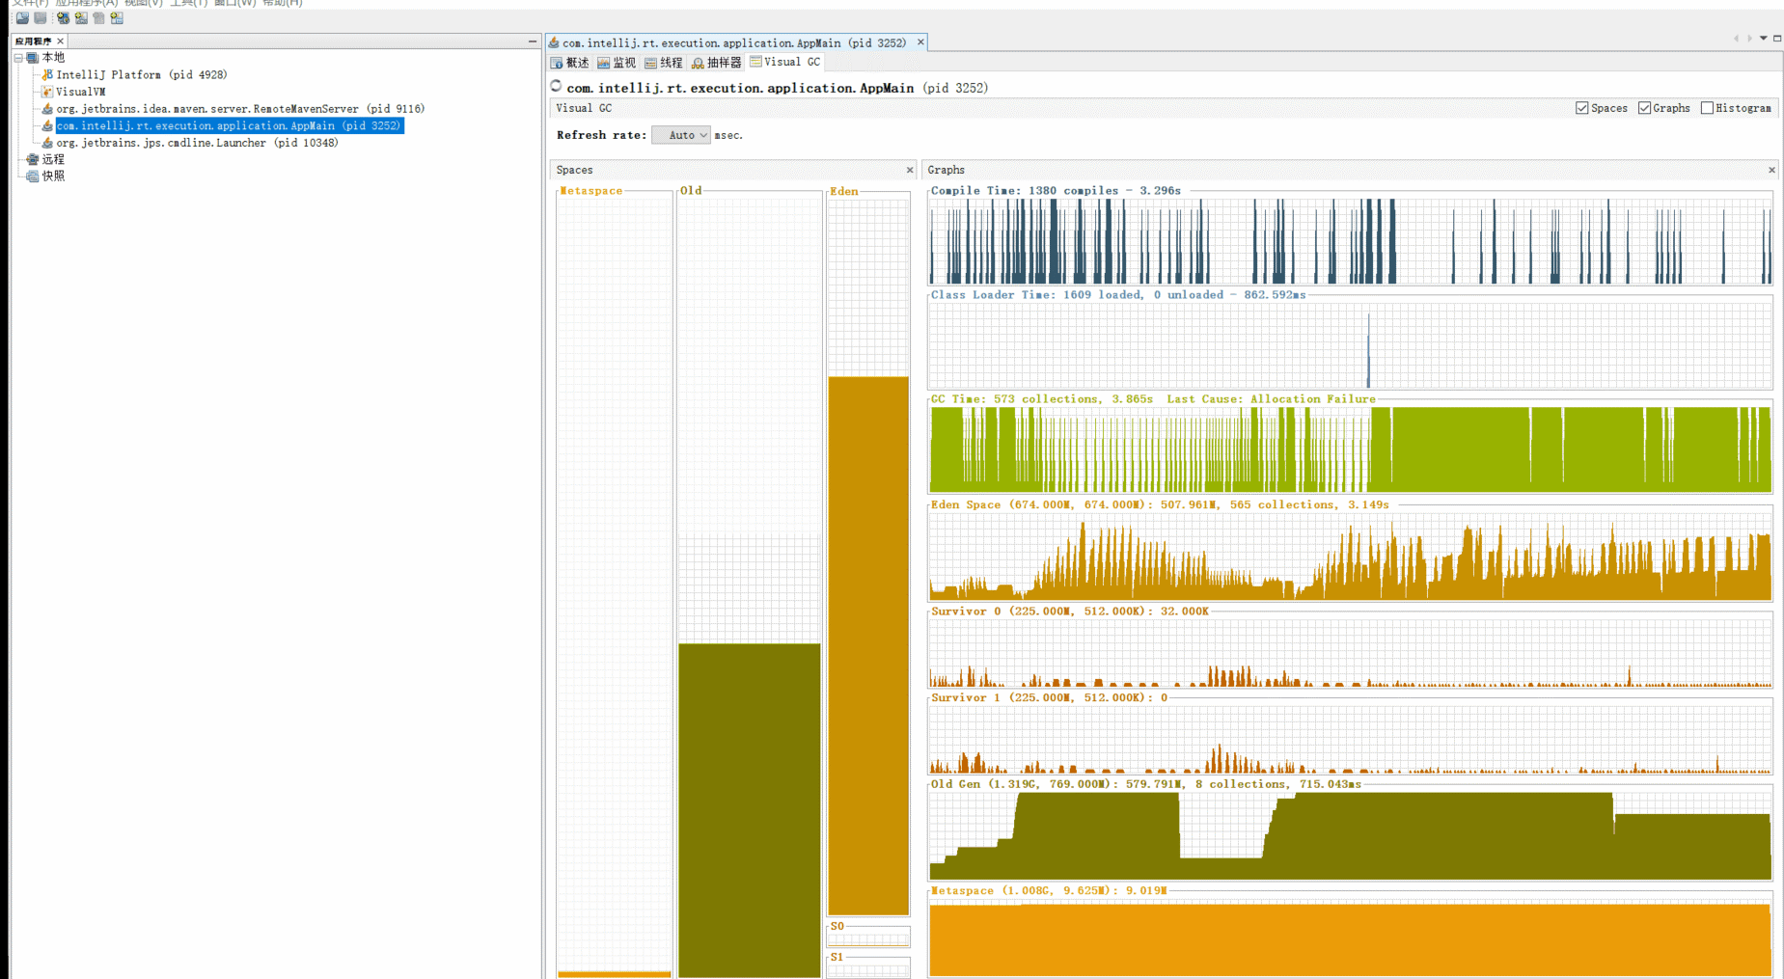Click the Add Remote Host toolbar icon
This screenshot has height=979, width=1784.
[x=63, y=18]
